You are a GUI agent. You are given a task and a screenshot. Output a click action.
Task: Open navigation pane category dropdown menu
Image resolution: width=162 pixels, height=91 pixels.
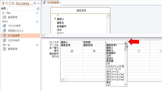pos(35,3)
